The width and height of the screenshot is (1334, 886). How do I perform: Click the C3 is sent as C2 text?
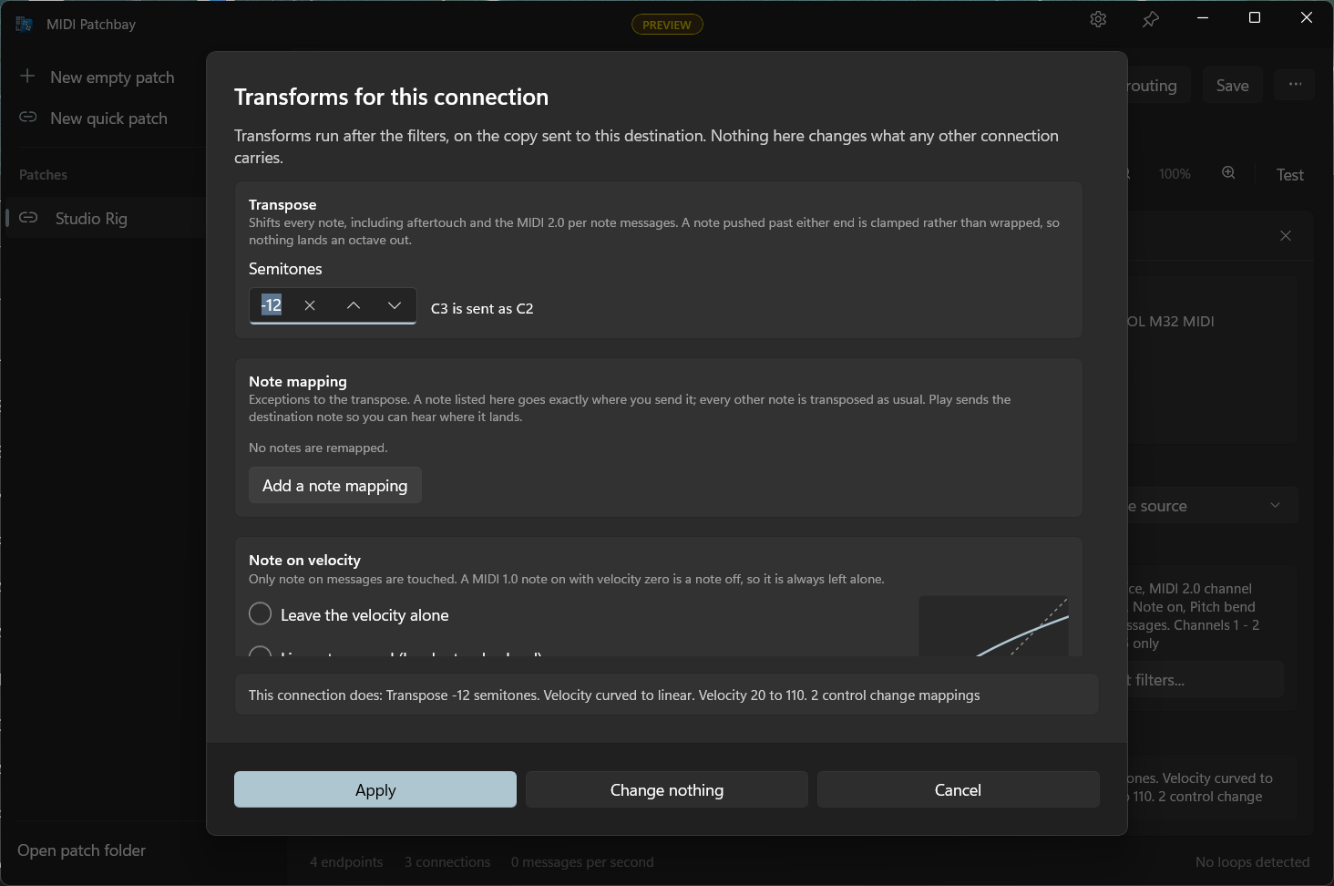click(x=482, y=309)
